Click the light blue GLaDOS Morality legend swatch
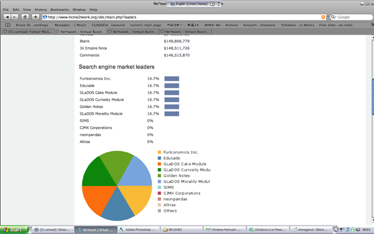This screenshot has height=234, width=374. (x=160, y=181)
